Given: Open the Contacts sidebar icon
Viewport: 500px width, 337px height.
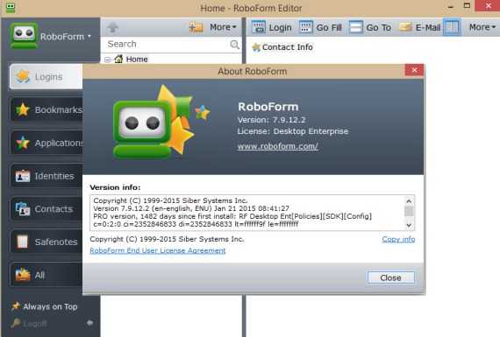Looking at the screenshot, I should pyautogui.click(x=23, y=209).
